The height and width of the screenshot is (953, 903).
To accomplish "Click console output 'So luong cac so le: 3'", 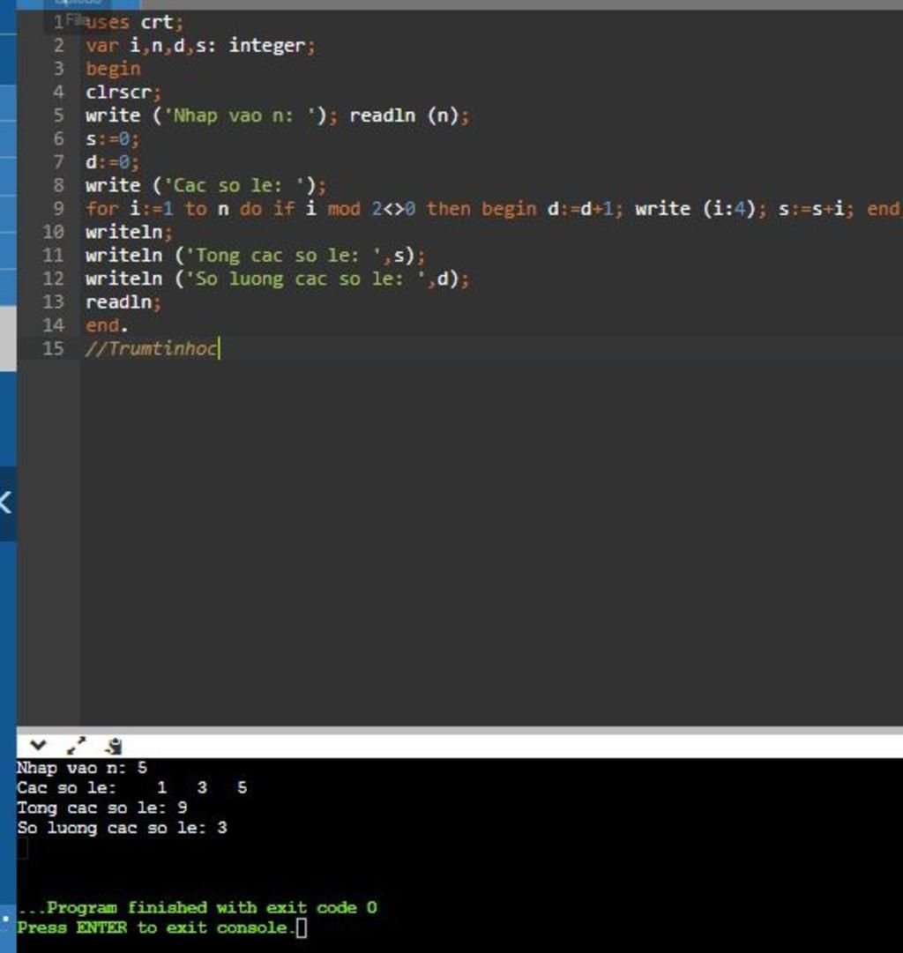I will 123,829.
